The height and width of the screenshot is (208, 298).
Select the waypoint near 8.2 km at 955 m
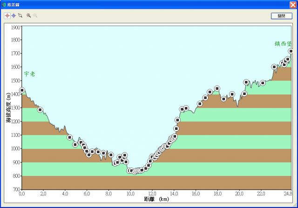tap(111, 155)
